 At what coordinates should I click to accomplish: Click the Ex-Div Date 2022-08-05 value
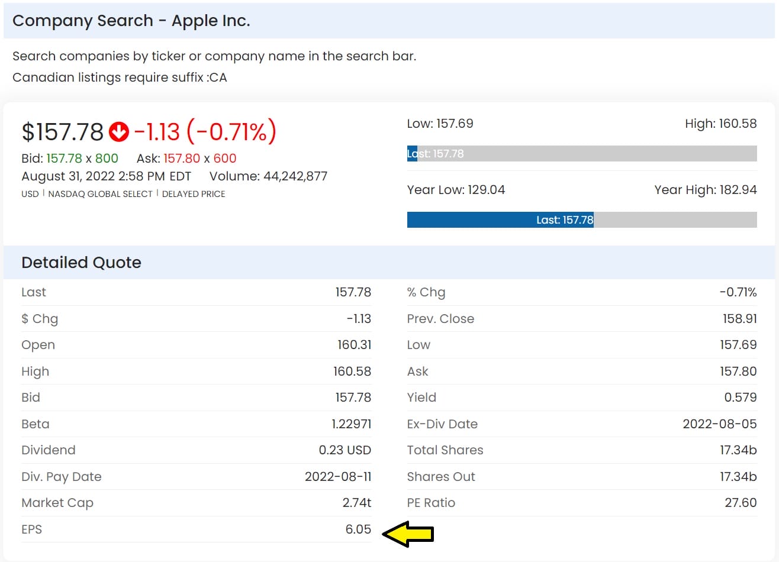tap(719, 424)
